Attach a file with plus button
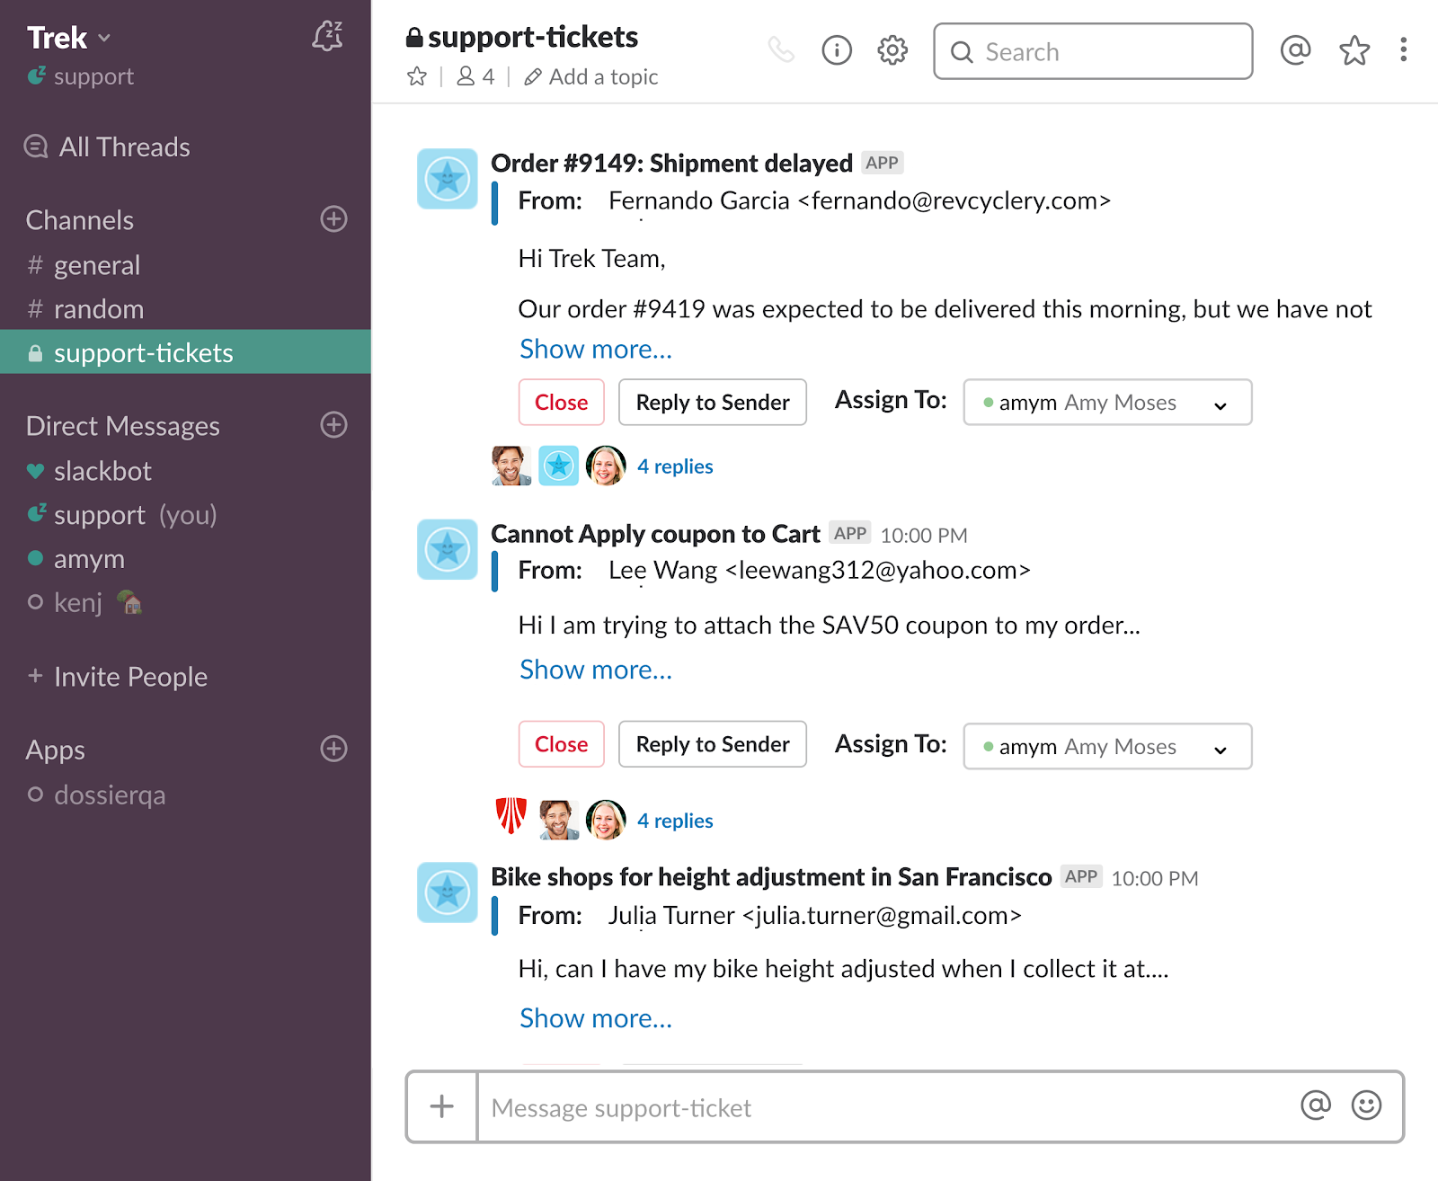Image resolution: width=1438 pixels, height=1181 pixels. point(442,1106)
